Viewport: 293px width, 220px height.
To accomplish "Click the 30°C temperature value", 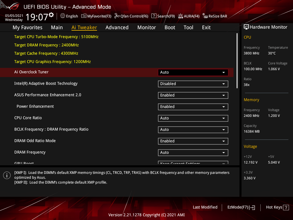I will coord(272,53).
